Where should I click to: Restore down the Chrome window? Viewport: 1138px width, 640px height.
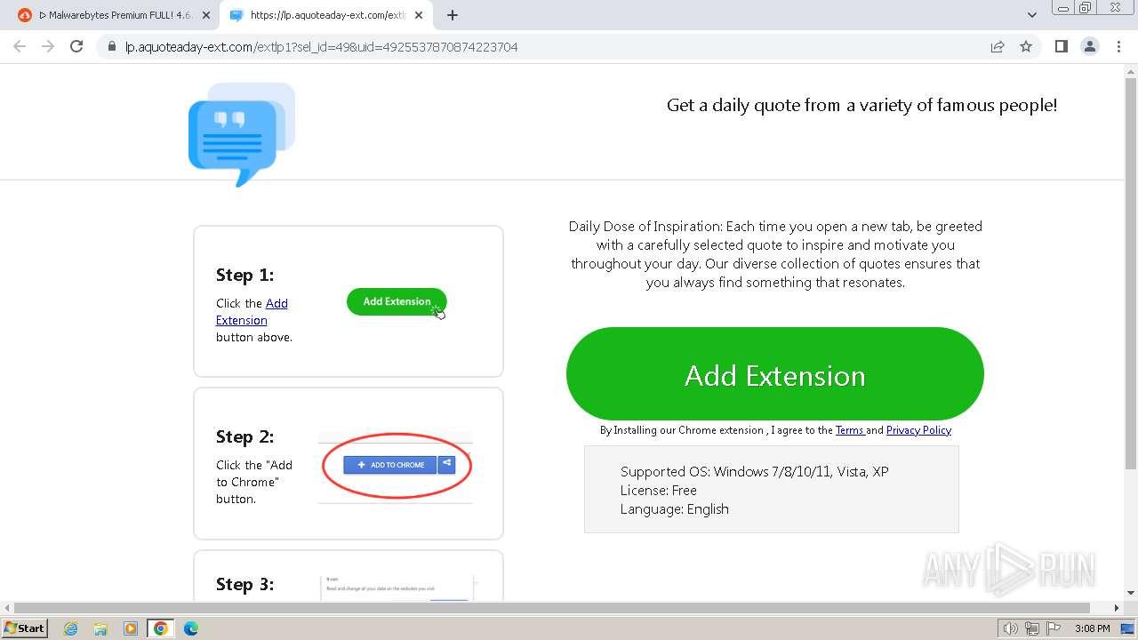point(1086,8)
